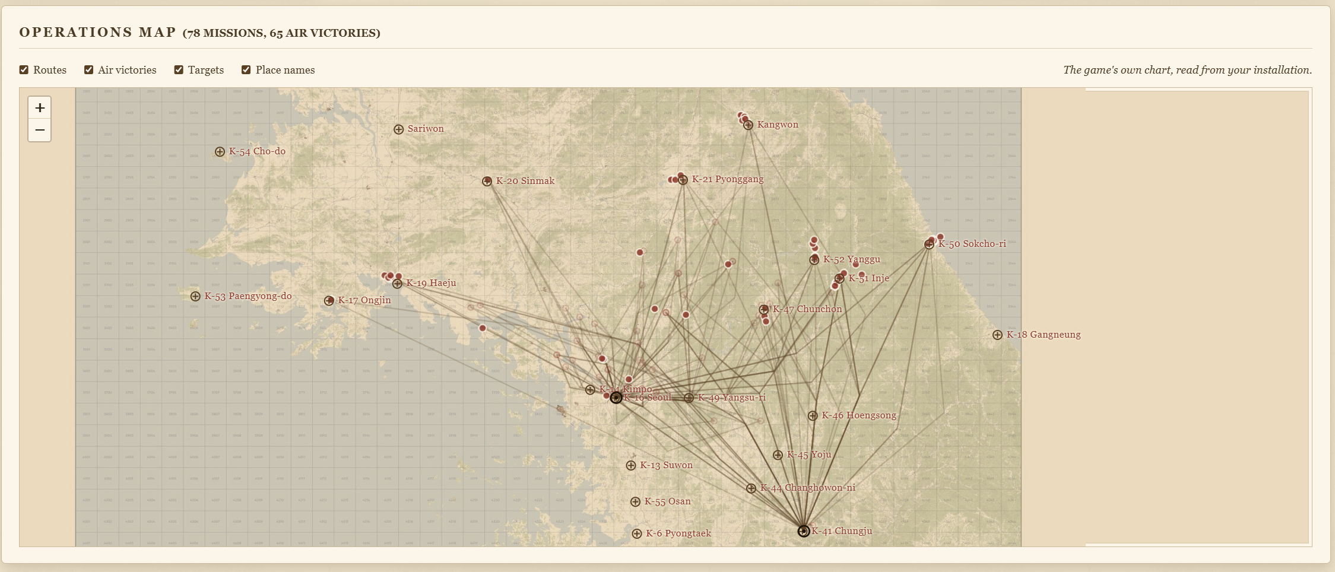Select the Kangwon airfield crosshair marker

click(749, 125)
